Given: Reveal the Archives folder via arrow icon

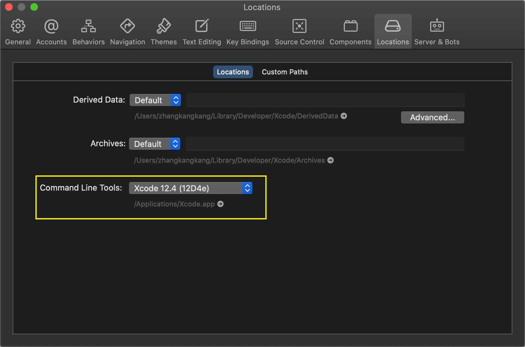Looking at the screenshot, I should pyautogui.click(x=330, y=161).
